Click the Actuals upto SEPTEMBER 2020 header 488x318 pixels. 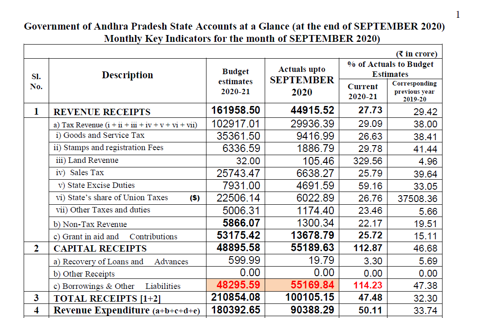(x=302, y=81)
